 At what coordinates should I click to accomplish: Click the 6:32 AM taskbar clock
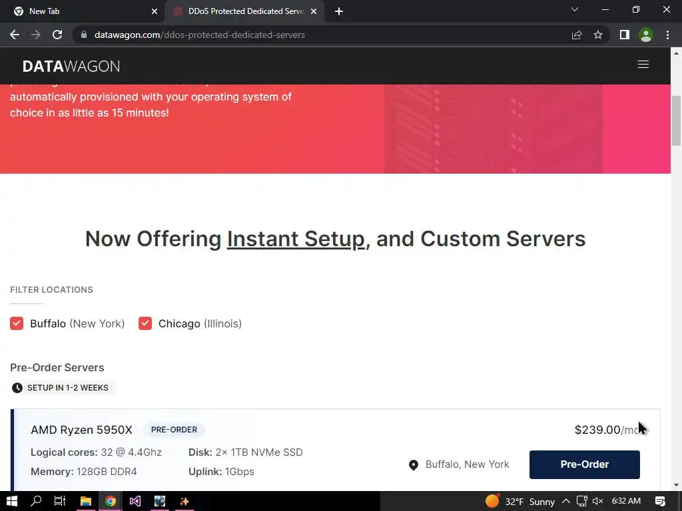[626, 502]
